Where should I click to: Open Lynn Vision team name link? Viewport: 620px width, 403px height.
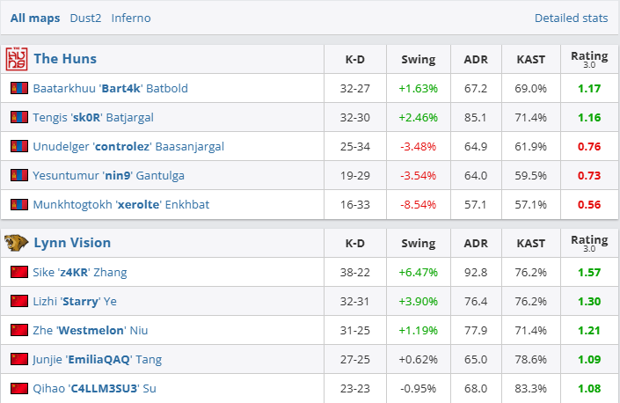click(72, 243)
